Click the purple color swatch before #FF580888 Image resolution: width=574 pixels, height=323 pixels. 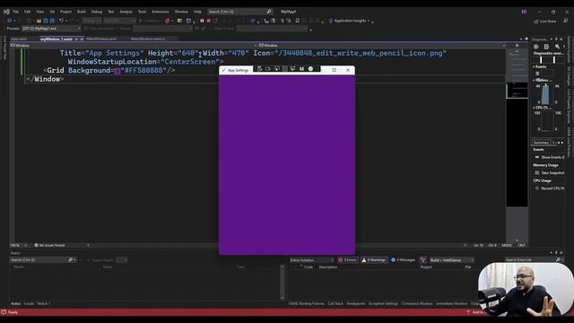117,71
